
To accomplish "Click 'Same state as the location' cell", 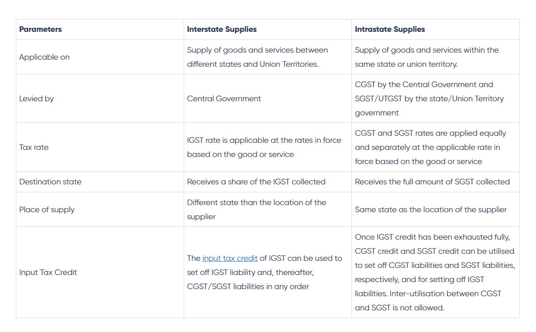I will (x=430, y=210).
